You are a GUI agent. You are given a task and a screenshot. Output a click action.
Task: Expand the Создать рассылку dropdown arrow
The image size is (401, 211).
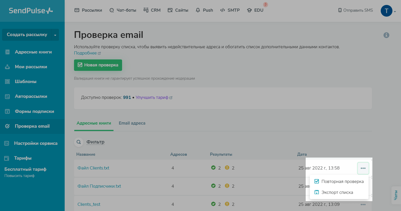tap(55, 35)
